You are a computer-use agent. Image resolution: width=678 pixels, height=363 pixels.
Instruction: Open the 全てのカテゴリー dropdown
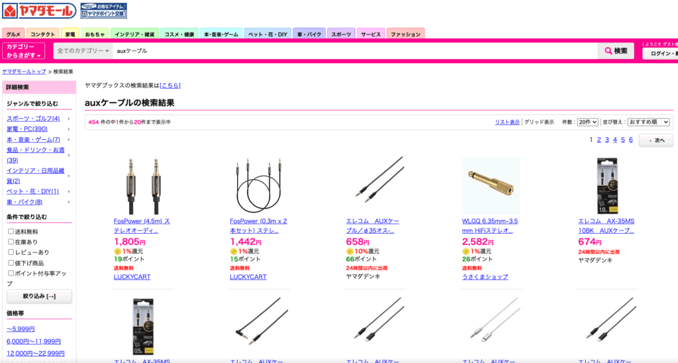pos(83,51)
